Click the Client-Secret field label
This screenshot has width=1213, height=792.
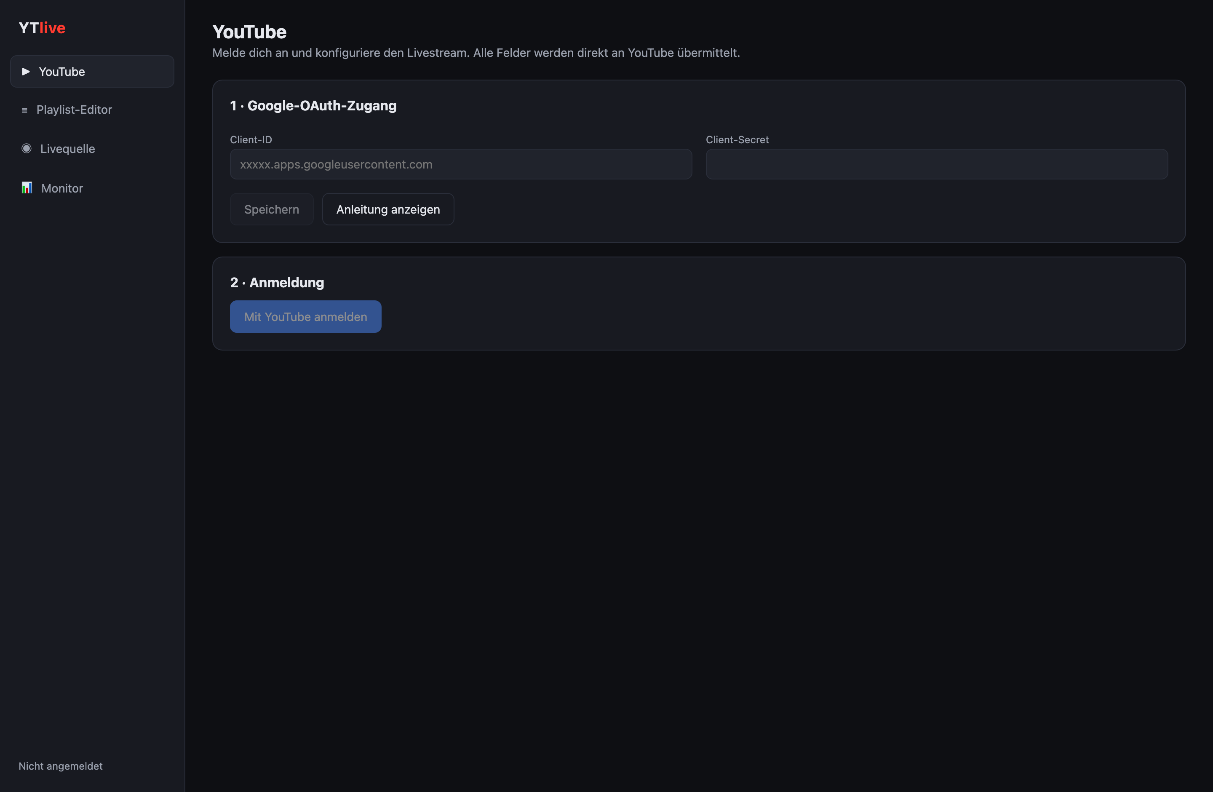737,139
